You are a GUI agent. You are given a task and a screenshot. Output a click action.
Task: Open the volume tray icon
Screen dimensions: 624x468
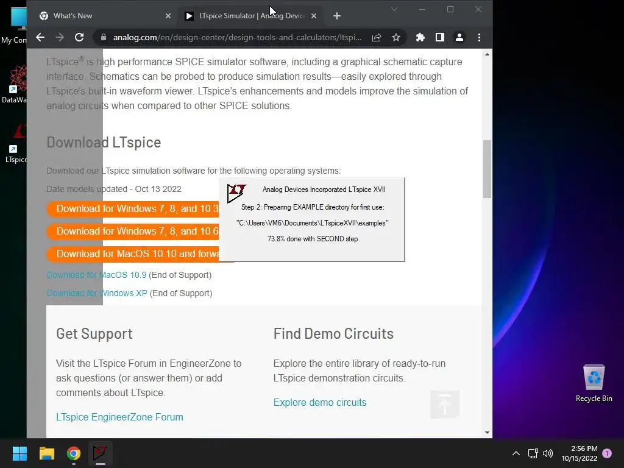(548, 453)
